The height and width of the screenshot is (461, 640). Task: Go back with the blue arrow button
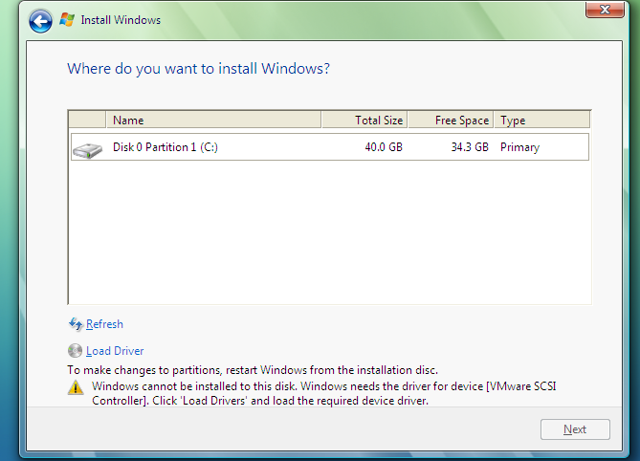(40, 20)
